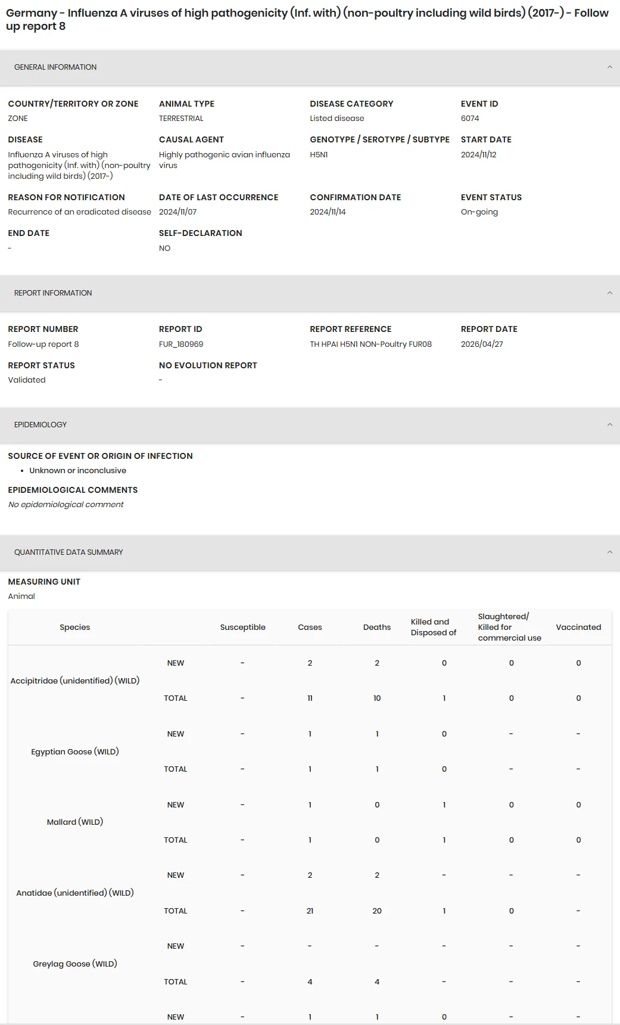Select the Event ID value 6074
Screen dimensions: 620x1025
tap(470, 119)
